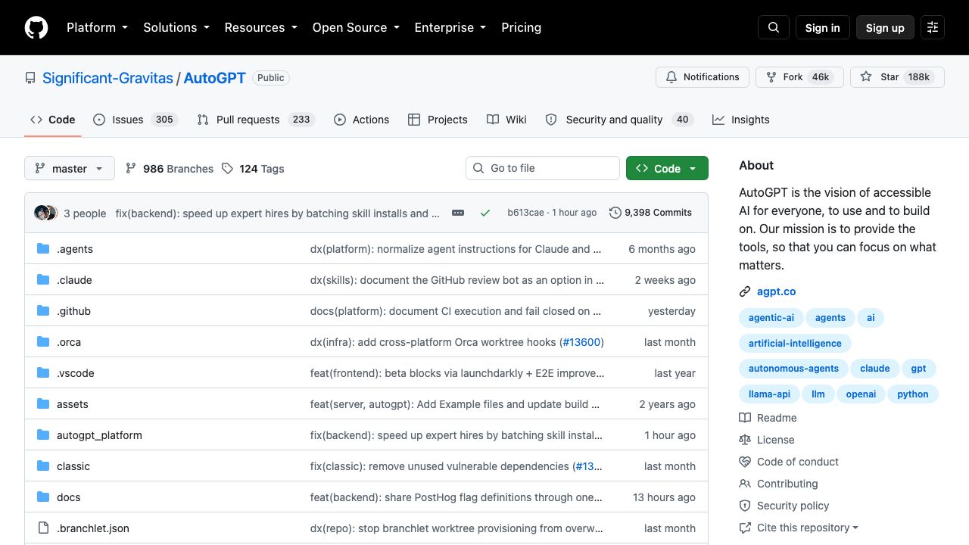This screenshot has height=545, width=969.
Task: Click the book icon beside Readme
Action: point(745,418)
